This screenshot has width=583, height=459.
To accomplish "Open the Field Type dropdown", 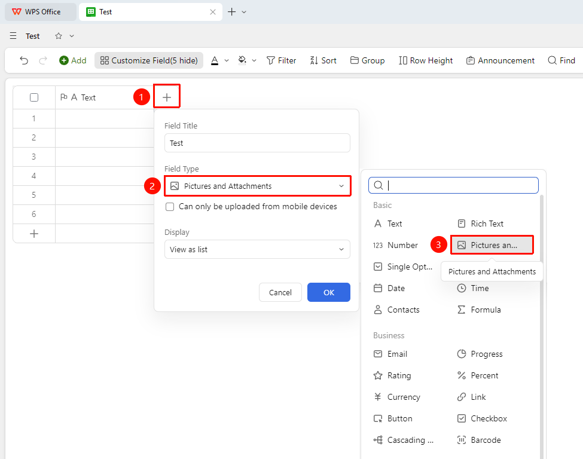I will (257, 186).
